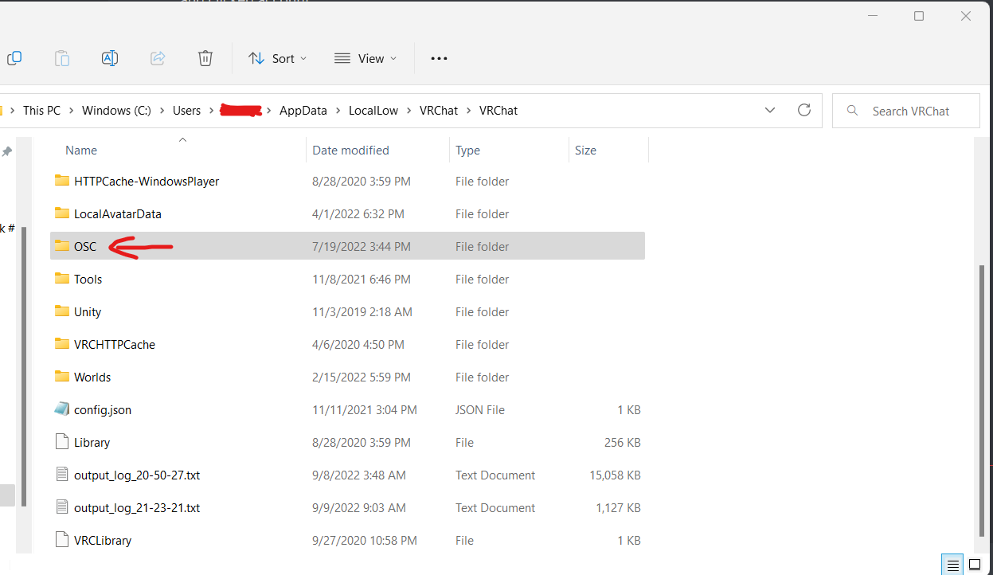Click the Unity folder name

pos(88,312)
